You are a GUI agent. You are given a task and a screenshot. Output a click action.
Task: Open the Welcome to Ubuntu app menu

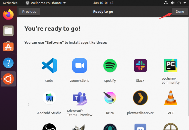coord(46,3)
